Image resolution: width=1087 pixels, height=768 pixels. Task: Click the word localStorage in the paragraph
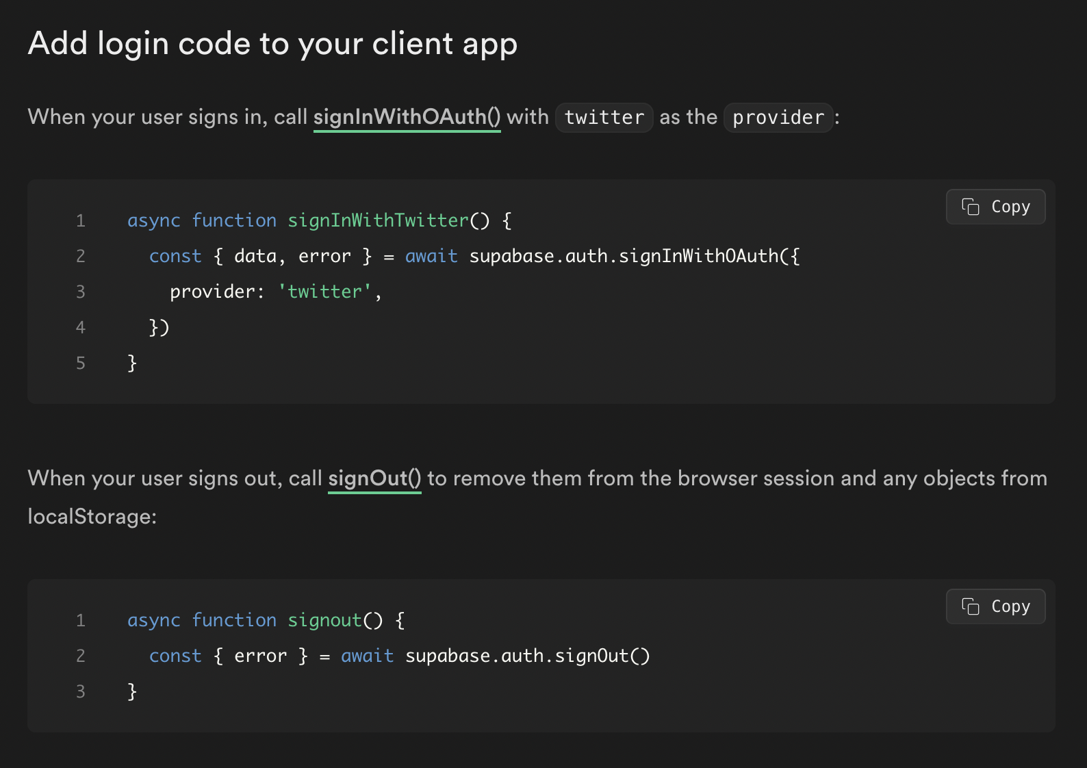[x=92, y=517]
